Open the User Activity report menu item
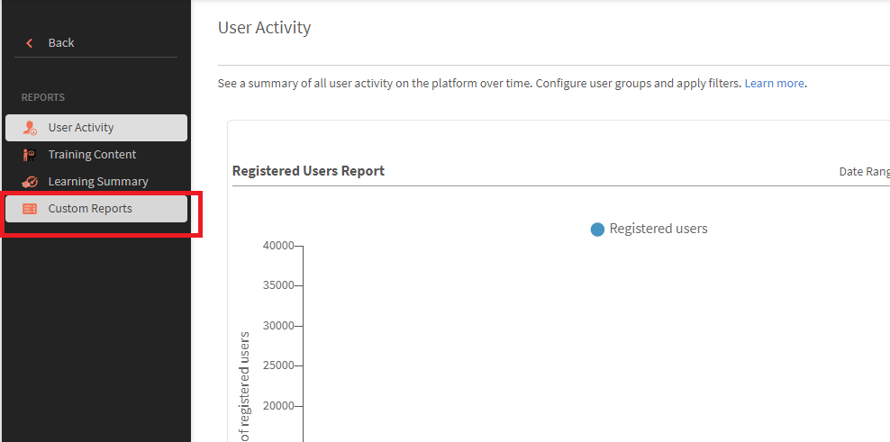The height and width of the screenshot is (442, 890). coord(95,128)
